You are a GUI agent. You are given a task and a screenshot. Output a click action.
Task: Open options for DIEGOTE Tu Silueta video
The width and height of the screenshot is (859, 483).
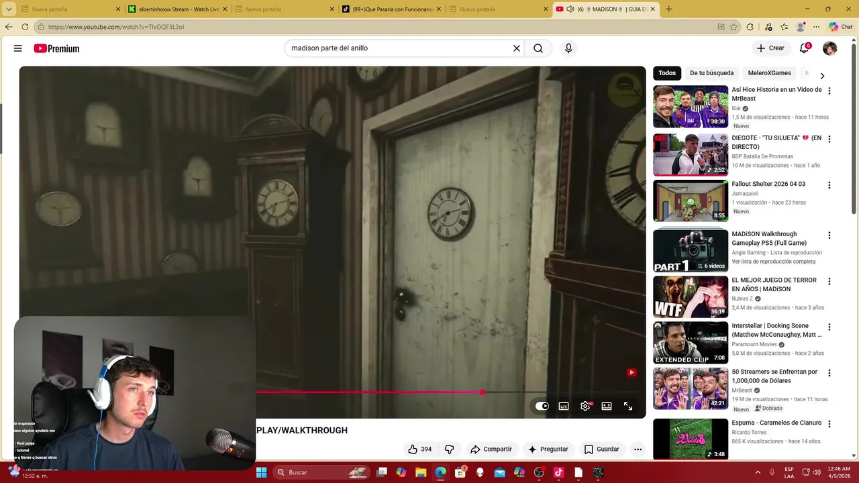829,139
